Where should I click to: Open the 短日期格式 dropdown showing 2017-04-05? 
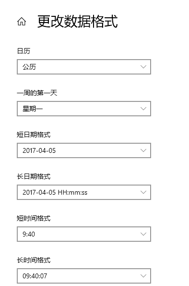pos(84,150)
